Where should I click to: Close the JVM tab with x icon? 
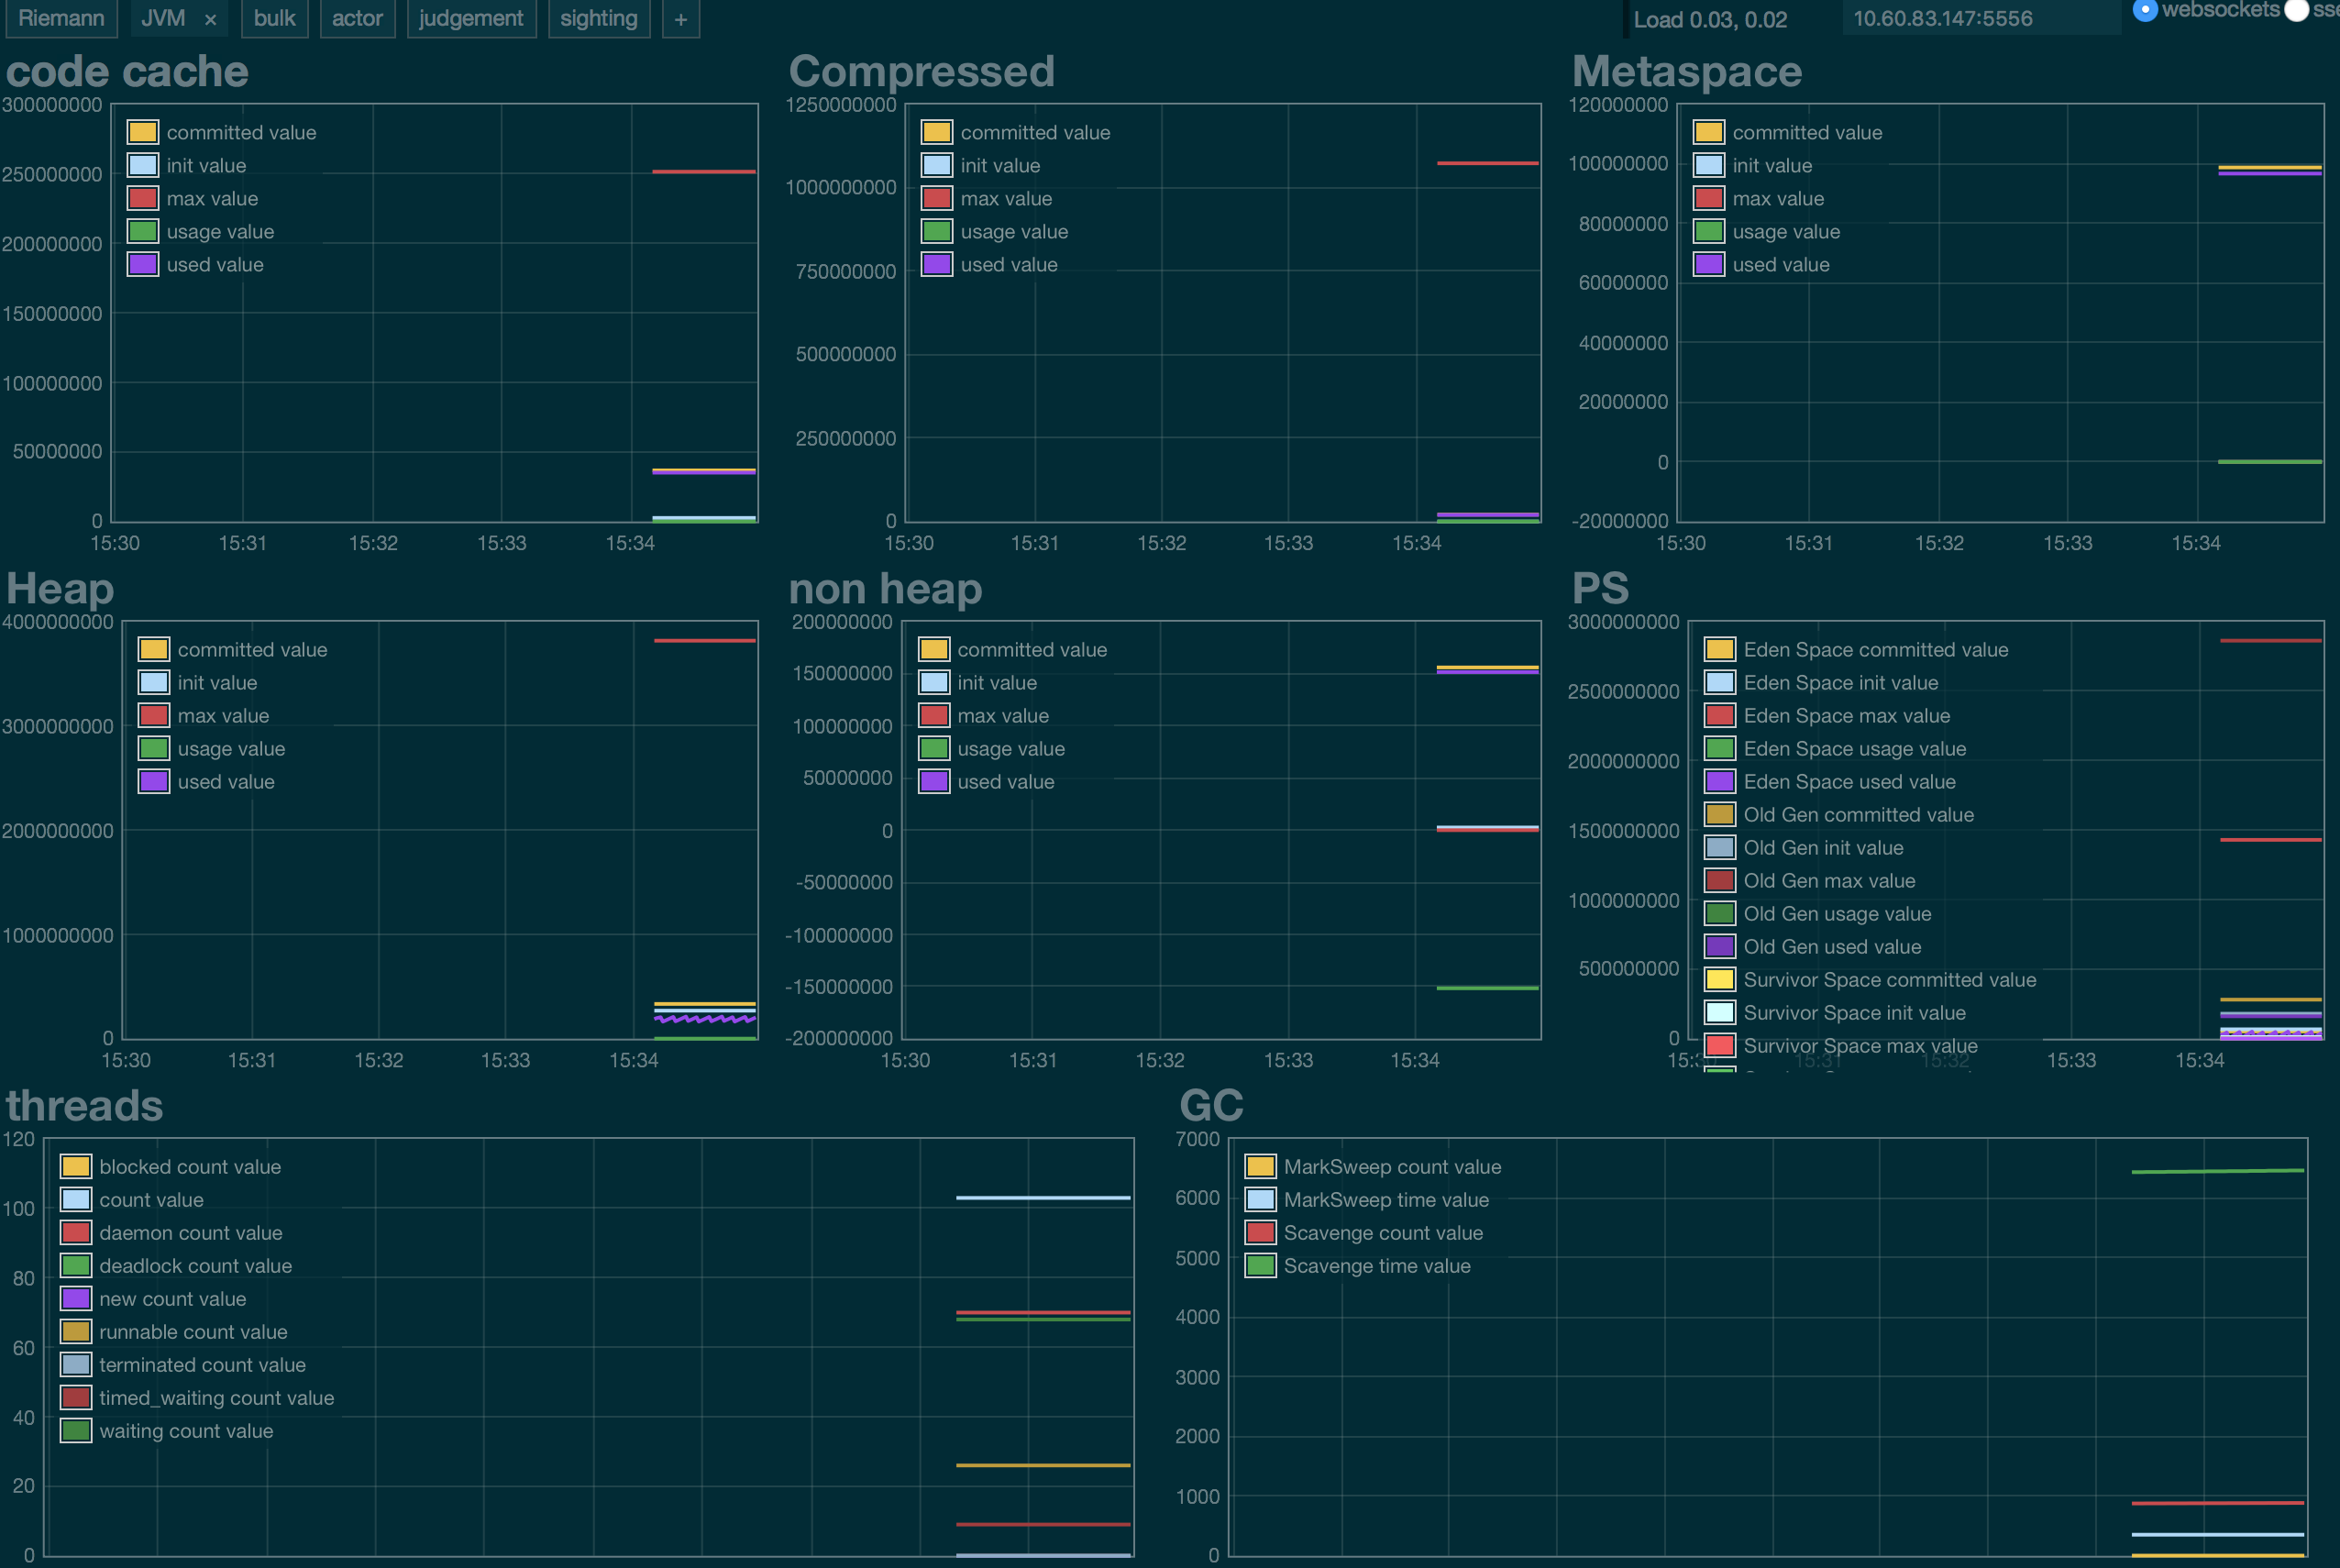210,19
